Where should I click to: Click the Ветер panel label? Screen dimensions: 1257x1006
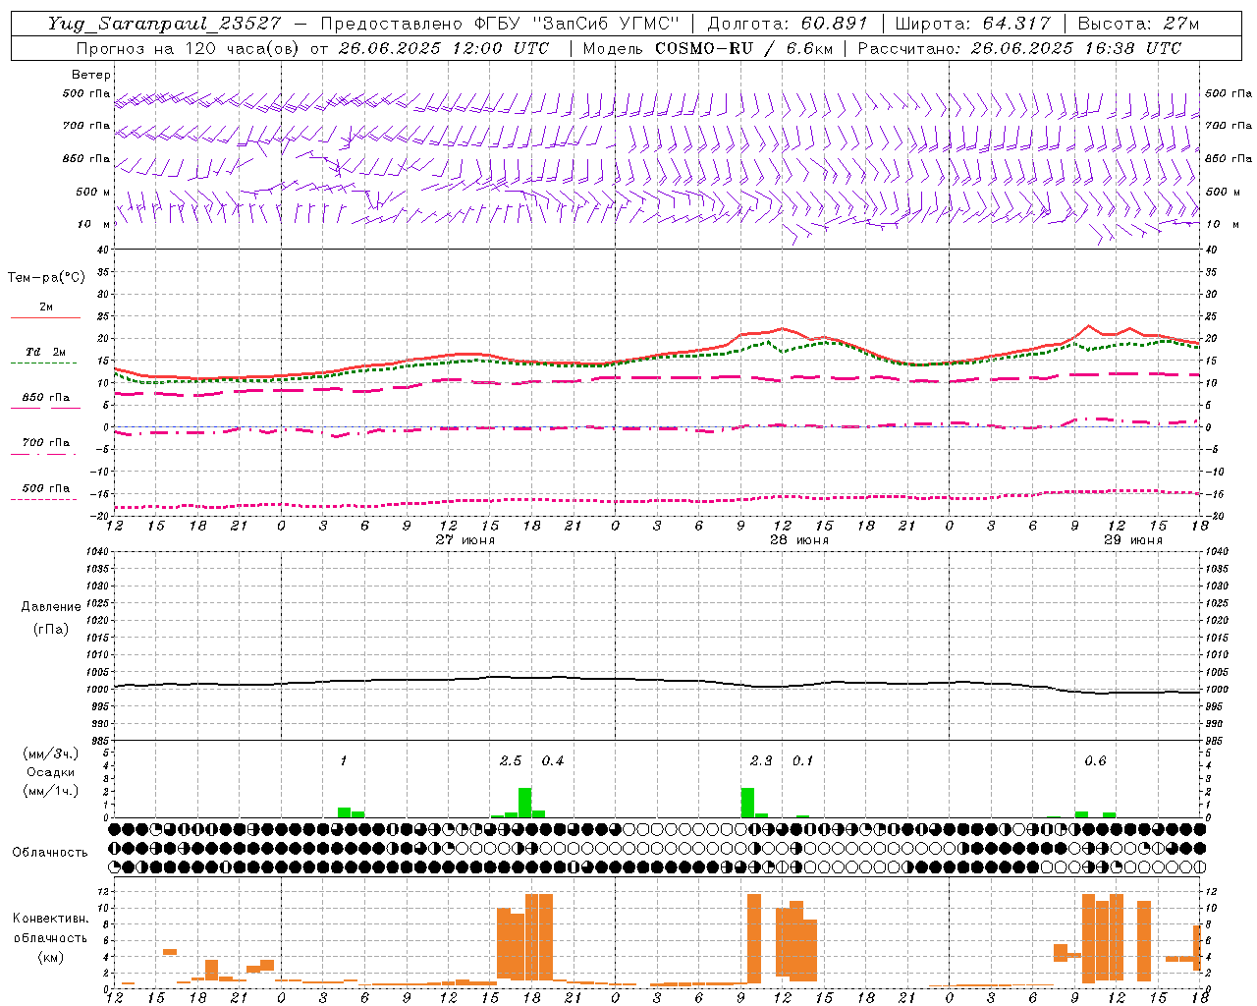coord(91,75)
